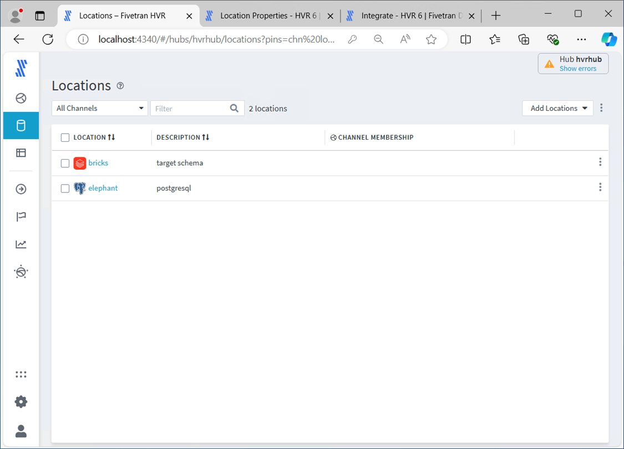Click the browser zoom out magnifier icon
The image size is (624, 449).
(378, 39)
